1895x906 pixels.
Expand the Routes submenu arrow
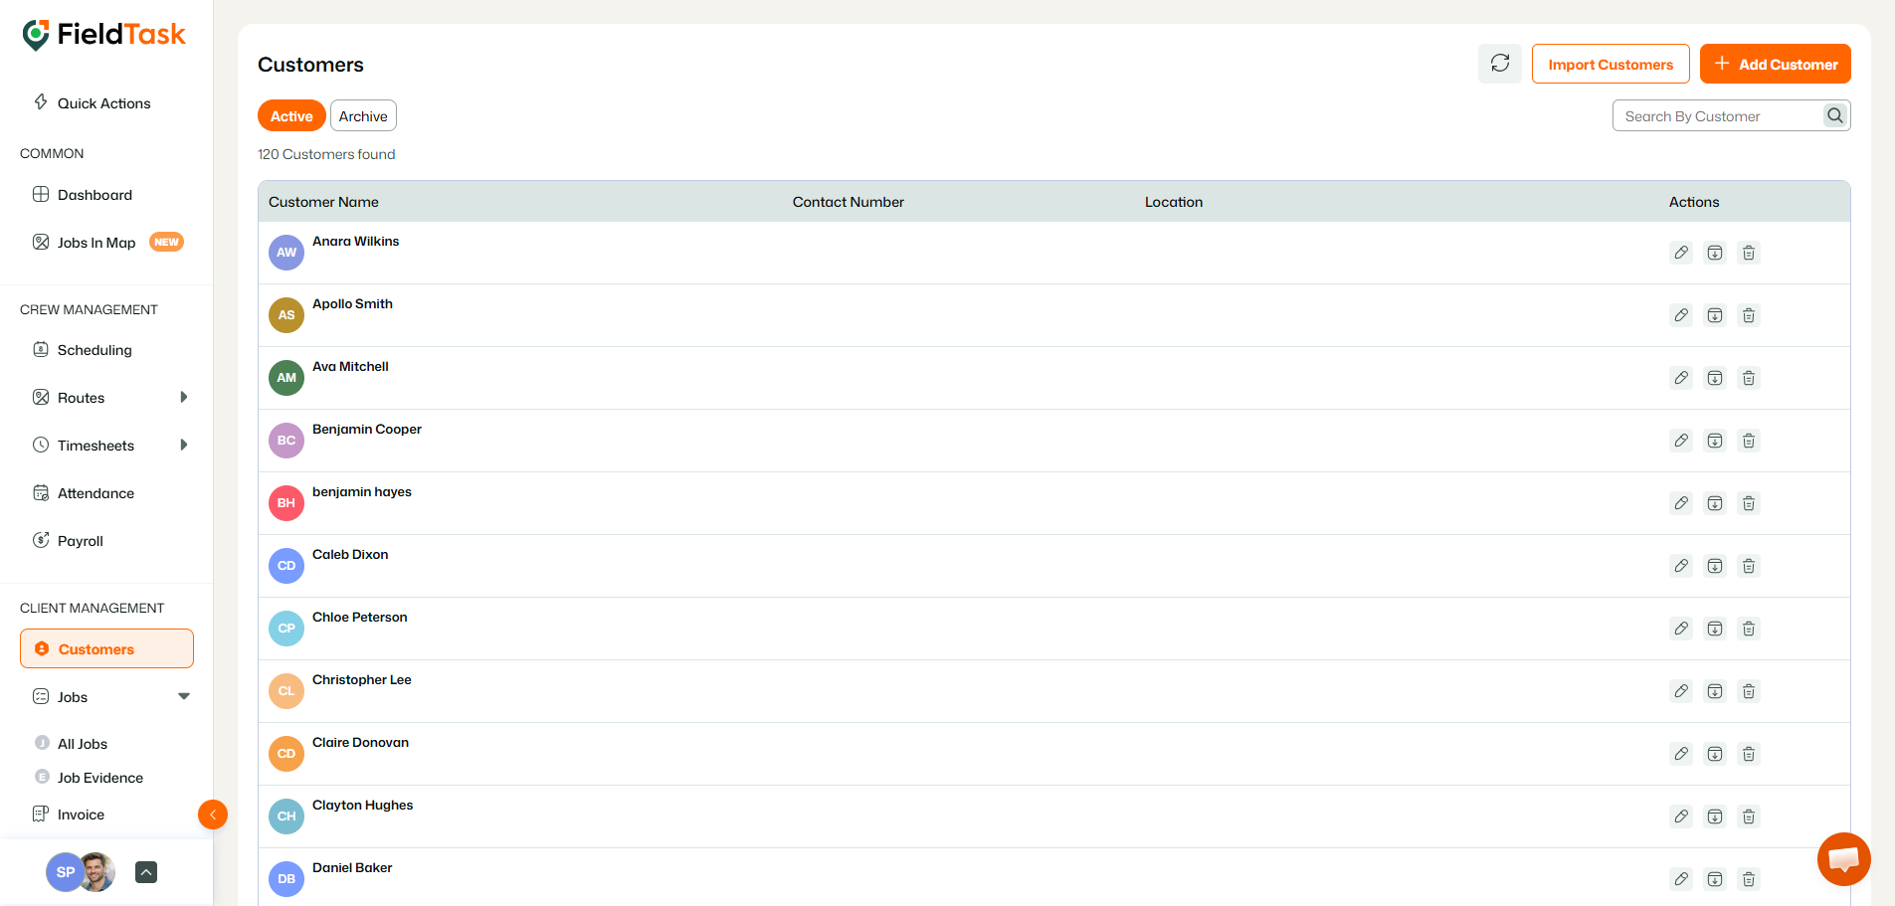click(x=184, y=398)
